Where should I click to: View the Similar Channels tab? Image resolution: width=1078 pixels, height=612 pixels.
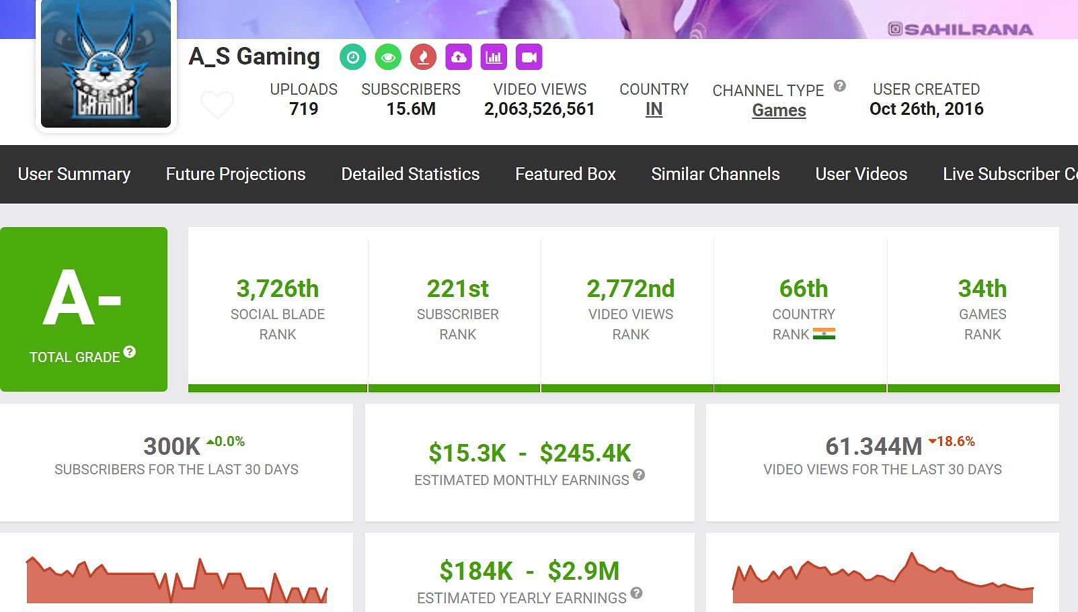click(x=715, y=174)
